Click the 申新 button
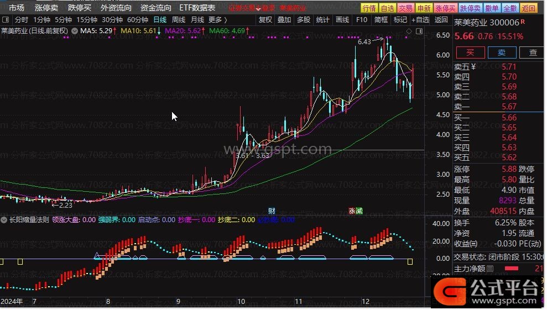 pyautogui.click(x=424, y=8)
